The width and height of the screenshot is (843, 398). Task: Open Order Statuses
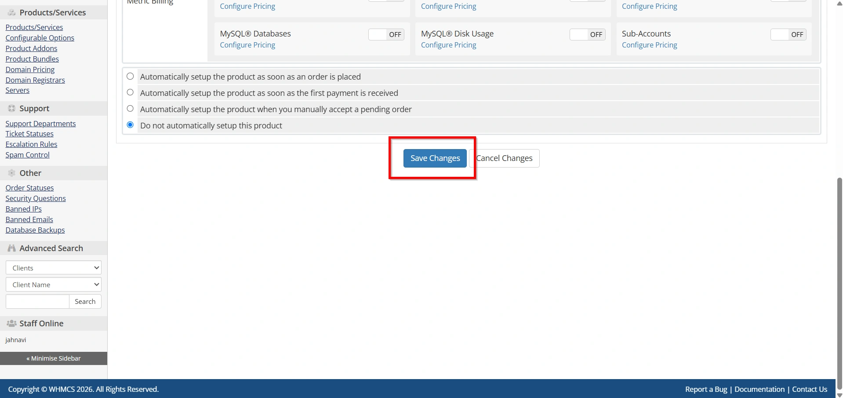29,188
